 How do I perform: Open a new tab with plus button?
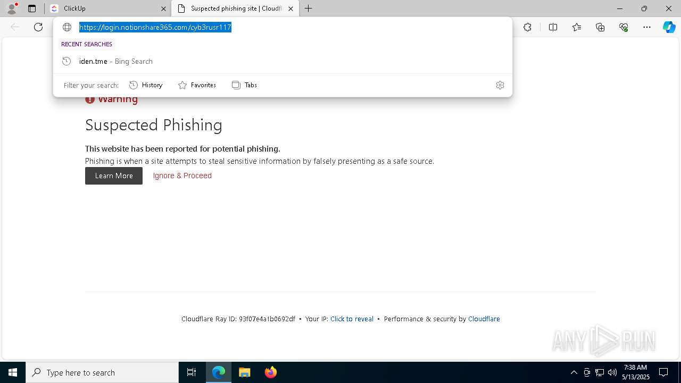[x=308, y=9]
